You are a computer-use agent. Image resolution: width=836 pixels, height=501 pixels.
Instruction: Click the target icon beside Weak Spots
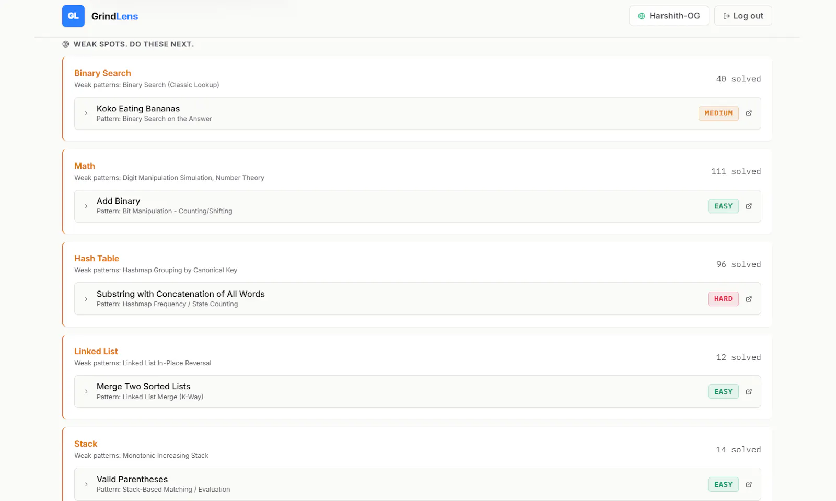coord(66,44)
